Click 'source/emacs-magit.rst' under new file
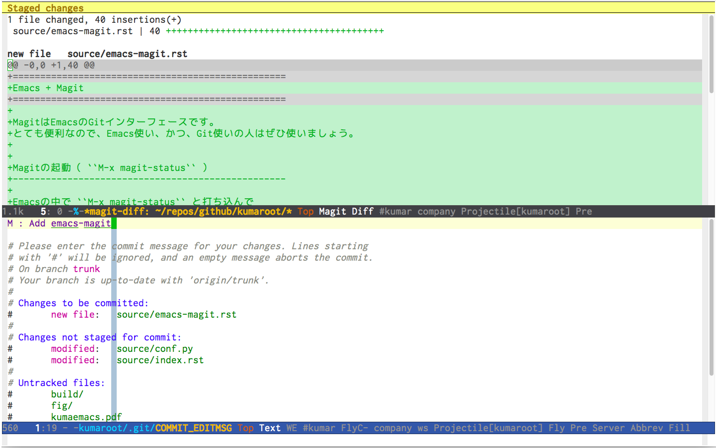Screen dimensions: 716x448 pyautogui.click(x=177, y=314)
